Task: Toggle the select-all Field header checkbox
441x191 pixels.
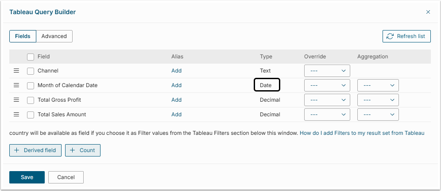Action: coord(31,57)
